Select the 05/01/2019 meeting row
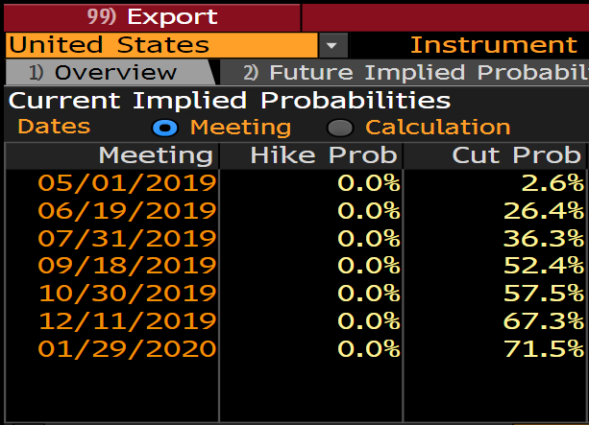This screenshot has height=425, width=589. click(127, 182)
